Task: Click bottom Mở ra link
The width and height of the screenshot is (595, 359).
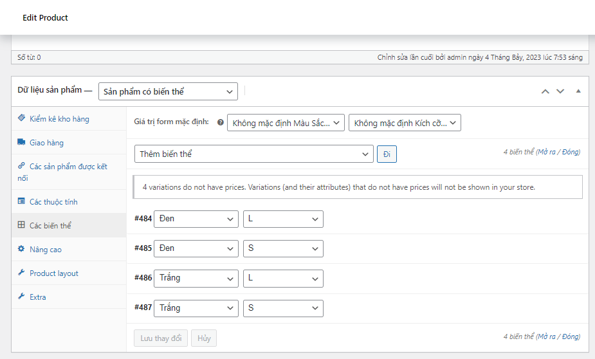Action: tap(548, 336)
